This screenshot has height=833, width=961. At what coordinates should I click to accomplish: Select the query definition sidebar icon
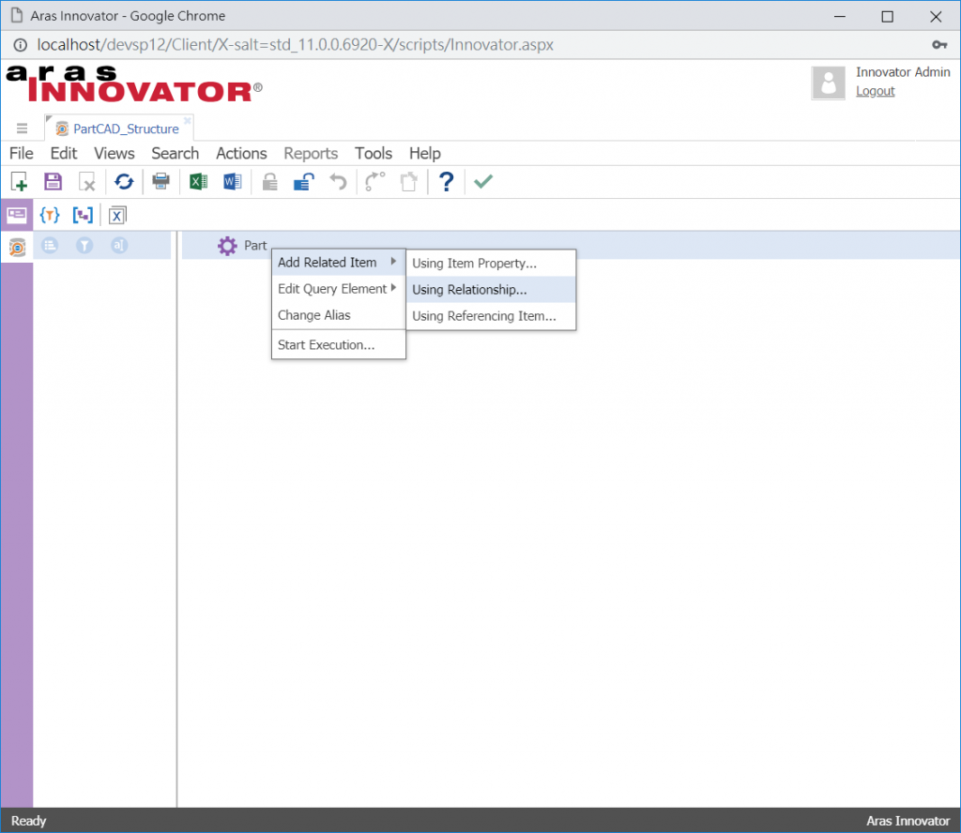[x=17, y=248]
